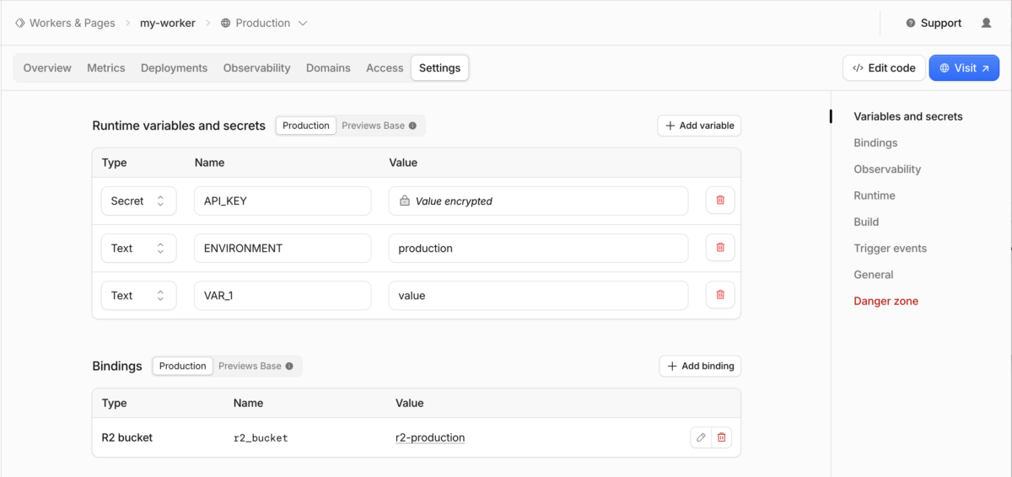The height and width of the screenshot is (477, 1012).
Task: Click the Value encrypted field
Action: [538, 201]
